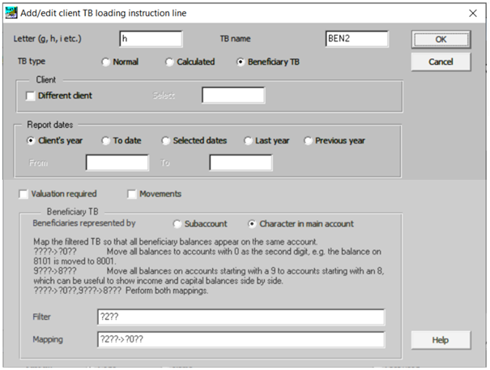
Task: Choose the To date radio option
Action: click(x=121, y=141)
